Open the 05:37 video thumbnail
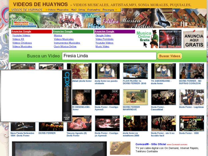The image size is (208, 156). point(51,66)
